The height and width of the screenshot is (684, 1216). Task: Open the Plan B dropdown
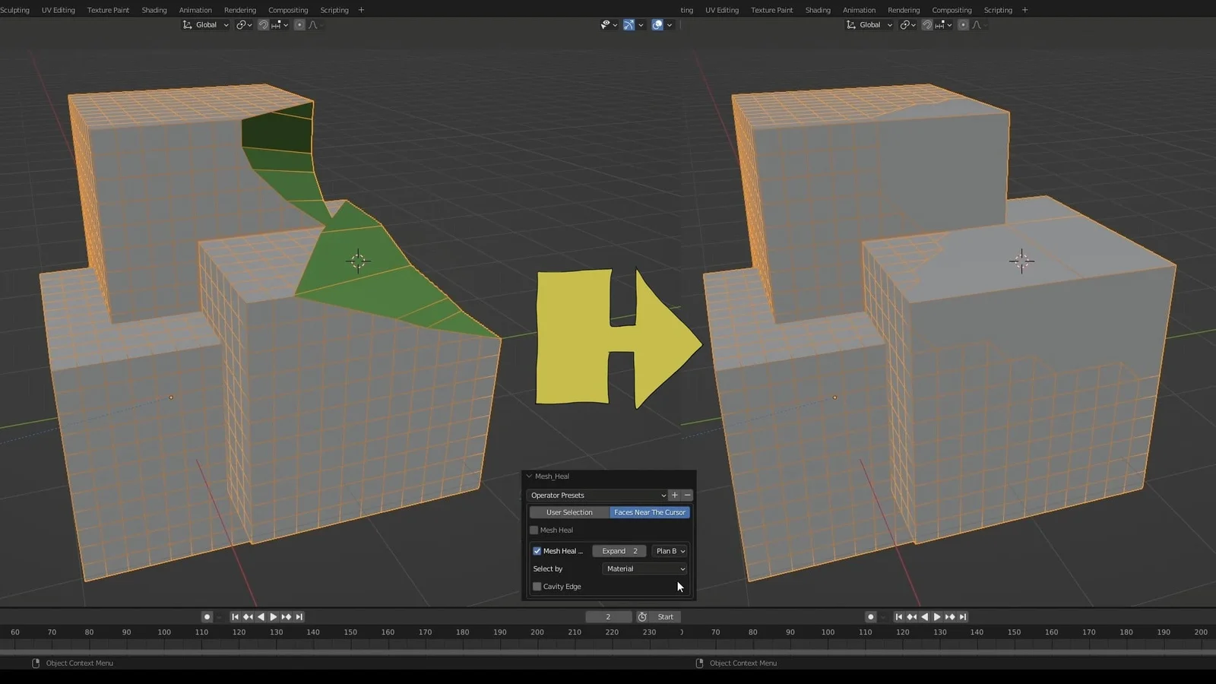point(669,550)
